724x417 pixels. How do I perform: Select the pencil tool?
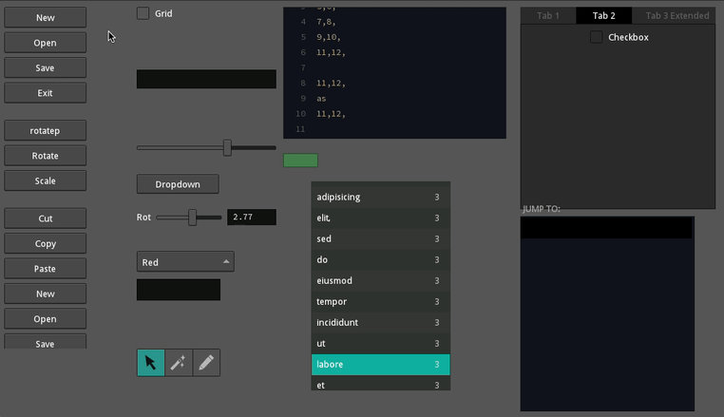coord(206,363)
